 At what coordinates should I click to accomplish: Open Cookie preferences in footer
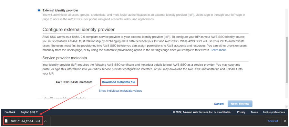pos(274,112)
